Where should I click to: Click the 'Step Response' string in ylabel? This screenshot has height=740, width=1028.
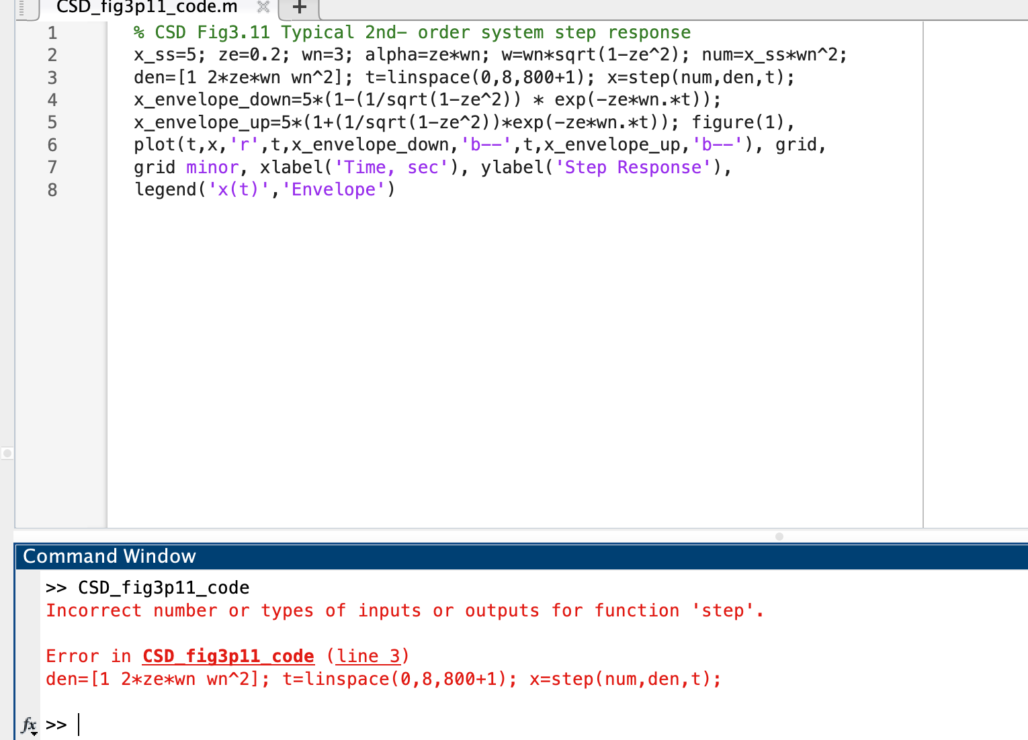633,167
